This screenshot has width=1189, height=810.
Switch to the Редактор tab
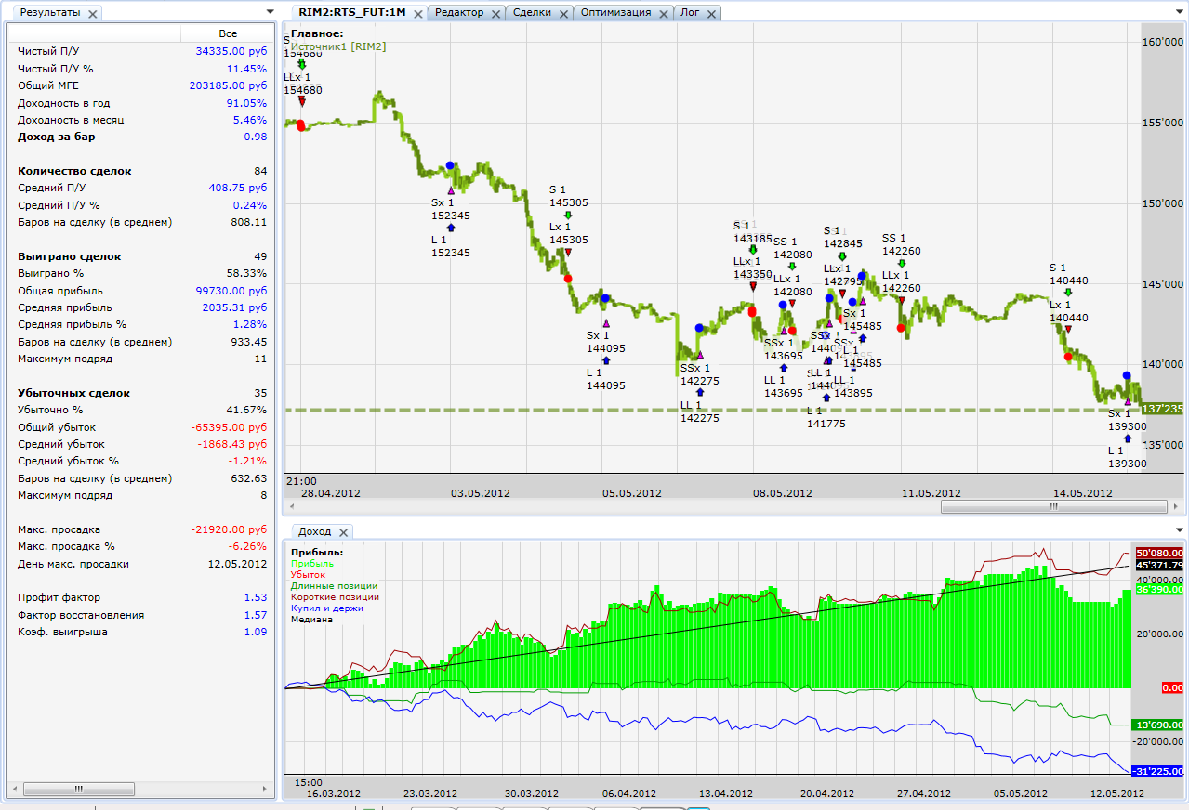[x=458, y=13]
